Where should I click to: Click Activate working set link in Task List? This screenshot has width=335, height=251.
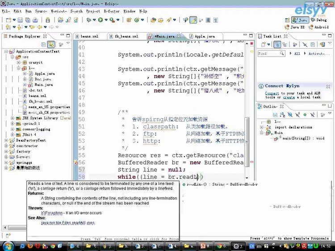319,54
